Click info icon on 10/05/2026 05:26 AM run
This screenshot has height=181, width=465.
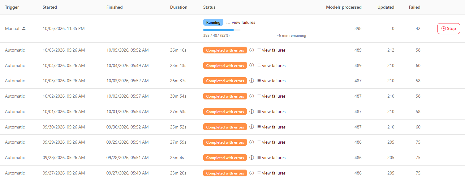point(252,50)
